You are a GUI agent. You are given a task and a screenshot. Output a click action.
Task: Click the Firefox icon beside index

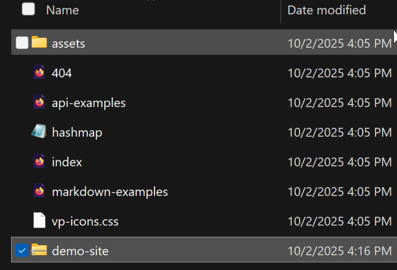pyautogui.click(x=39, y=162)
